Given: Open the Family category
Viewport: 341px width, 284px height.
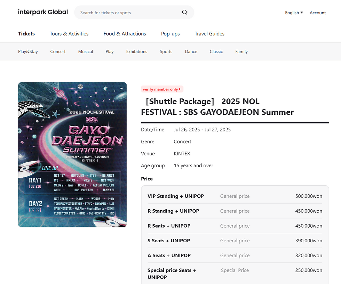Looking at the screenshot, I should (x=241, y=52).
